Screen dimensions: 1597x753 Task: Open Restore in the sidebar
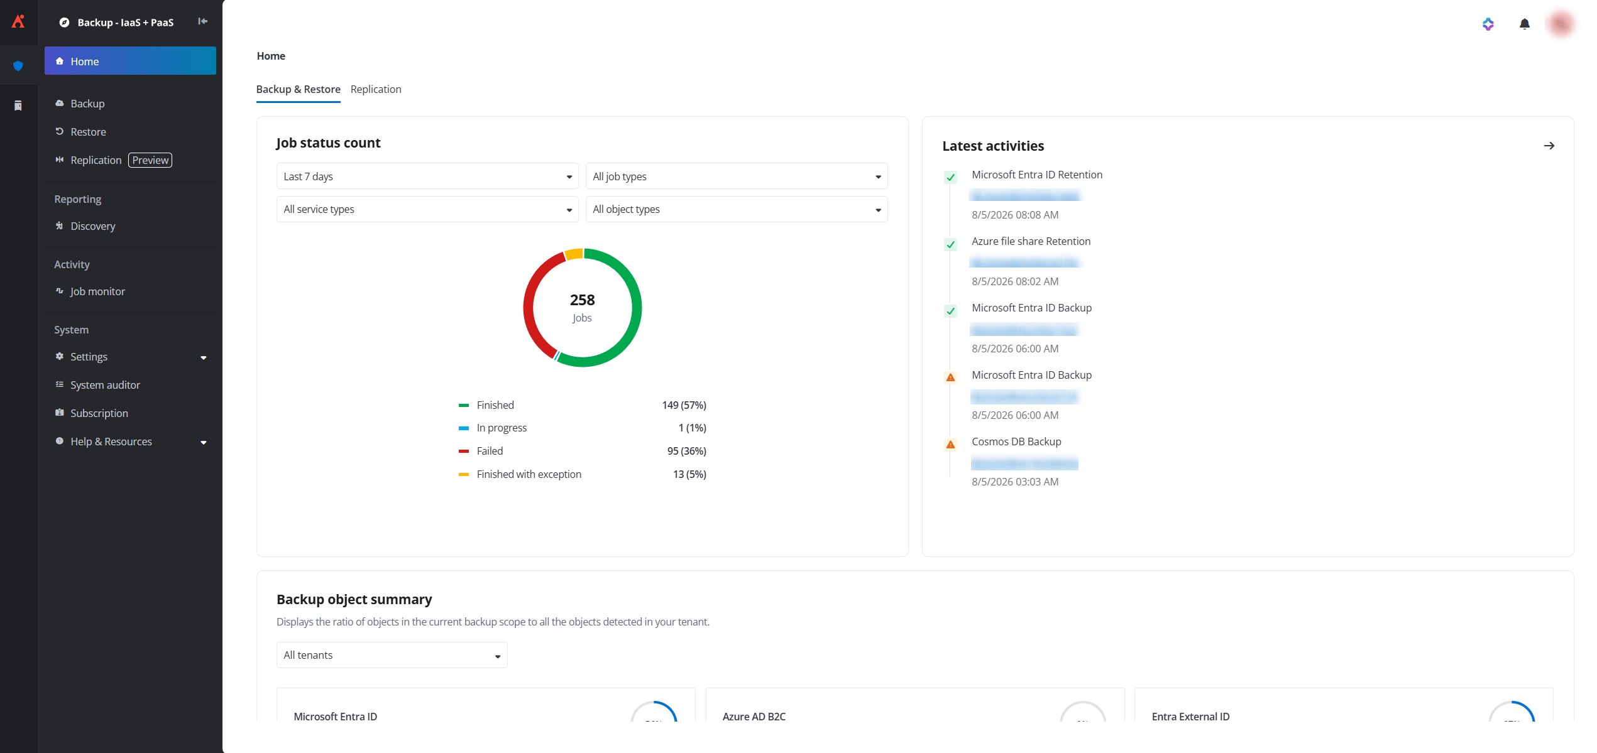(x=130, y=131)
